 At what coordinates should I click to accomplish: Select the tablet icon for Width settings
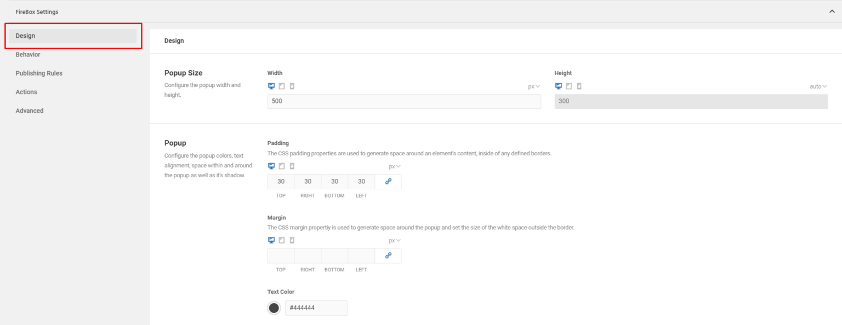click(281, 86)
